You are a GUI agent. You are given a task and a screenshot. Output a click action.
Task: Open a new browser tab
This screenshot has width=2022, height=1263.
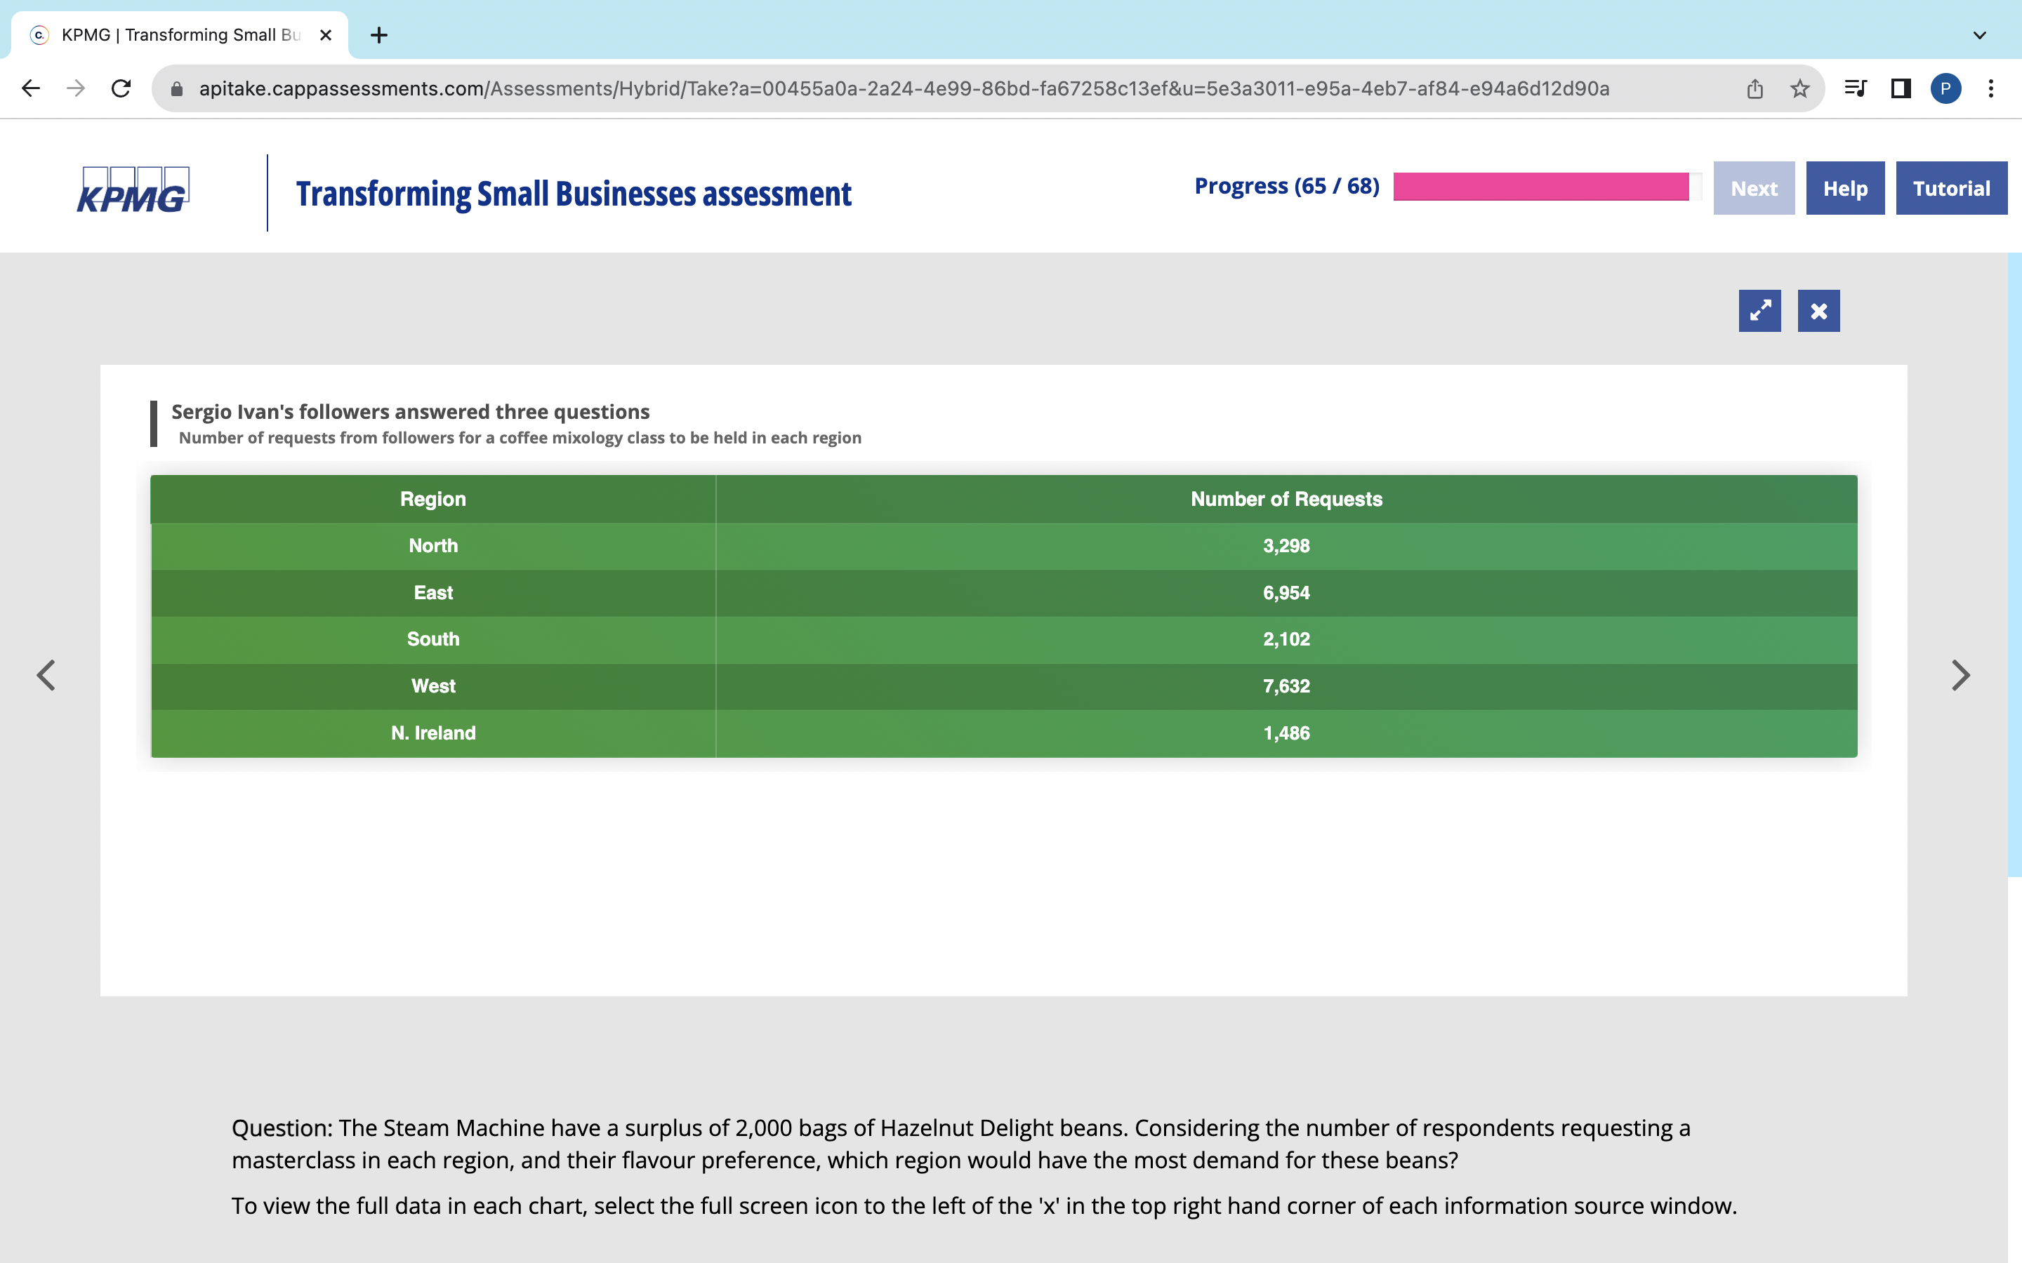tap(378, 35)
